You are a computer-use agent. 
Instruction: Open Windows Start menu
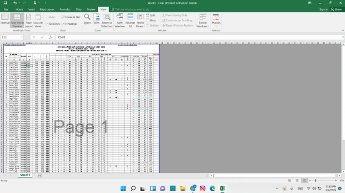pos(123,188)
